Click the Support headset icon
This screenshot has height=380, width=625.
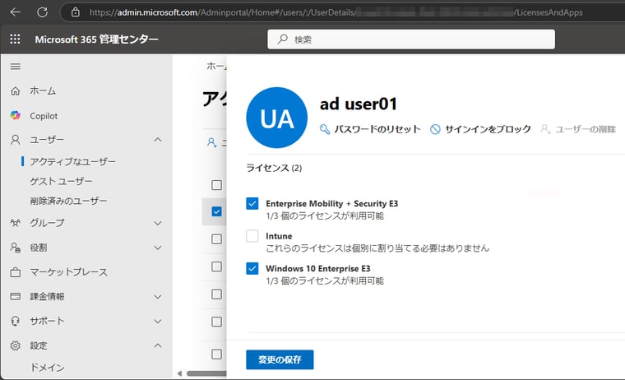coord(15,321)
